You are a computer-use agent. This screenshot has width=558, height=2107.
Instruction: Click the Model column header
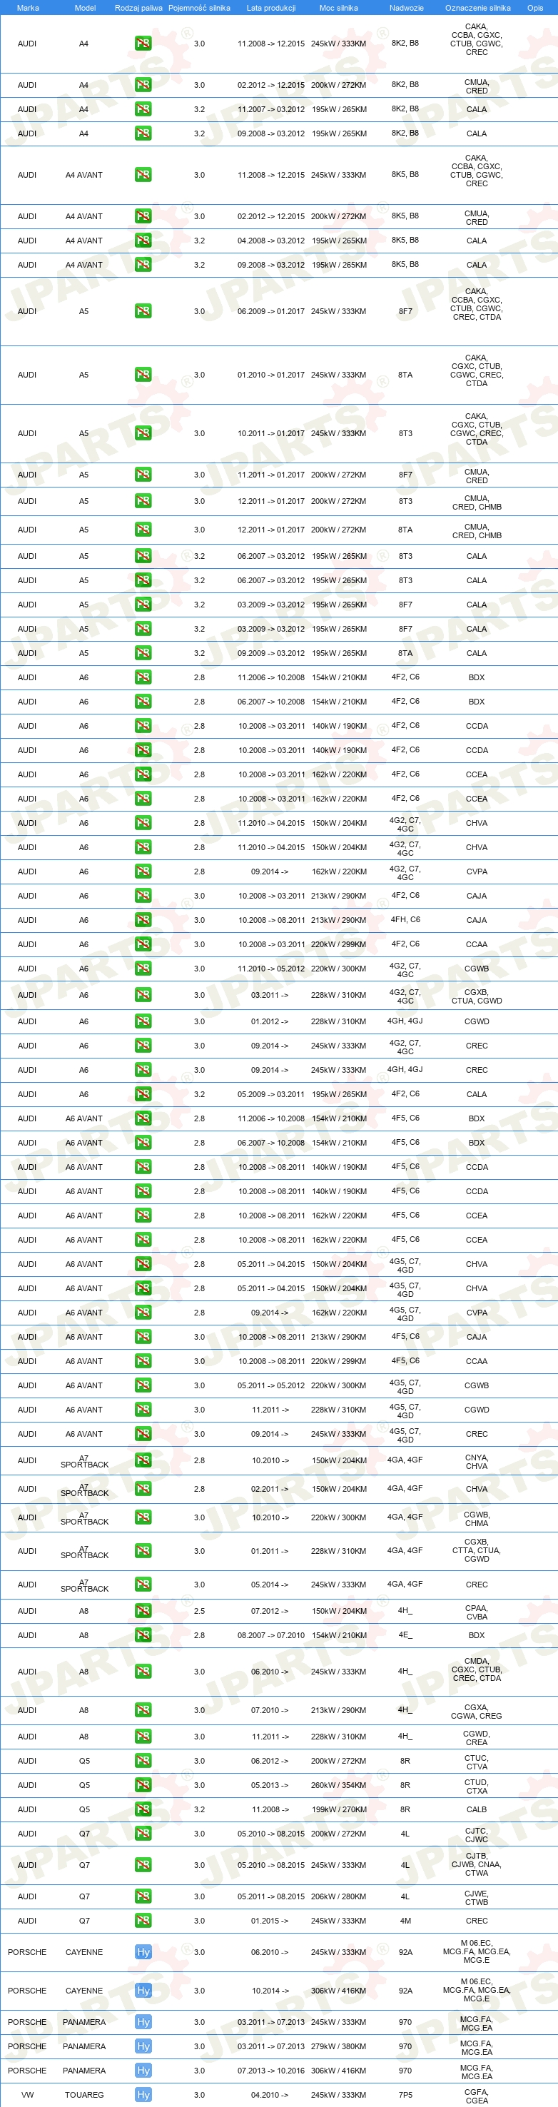click(85, 8)
